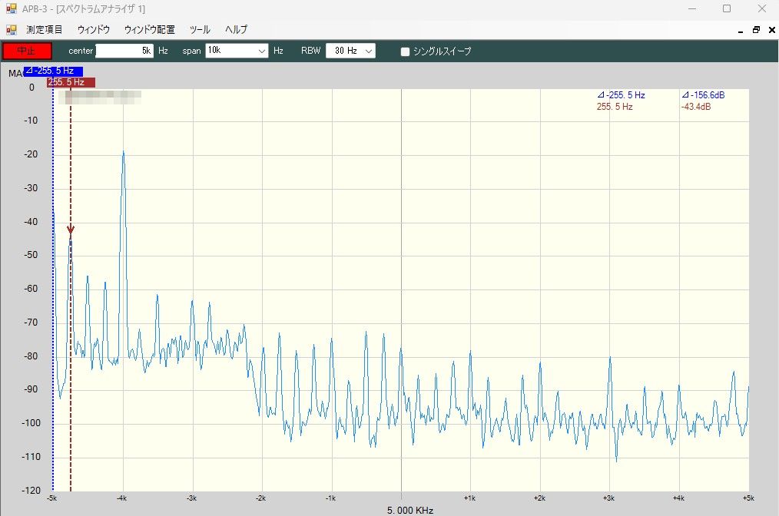Screen dimensions: 779x516
Task: Click the center frequency input field
Action: coord(124,51)
